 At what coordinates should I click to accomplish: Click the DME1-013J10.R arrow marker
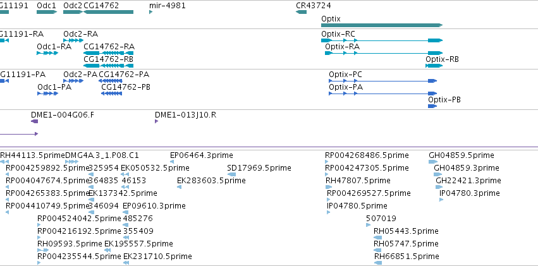156,121
